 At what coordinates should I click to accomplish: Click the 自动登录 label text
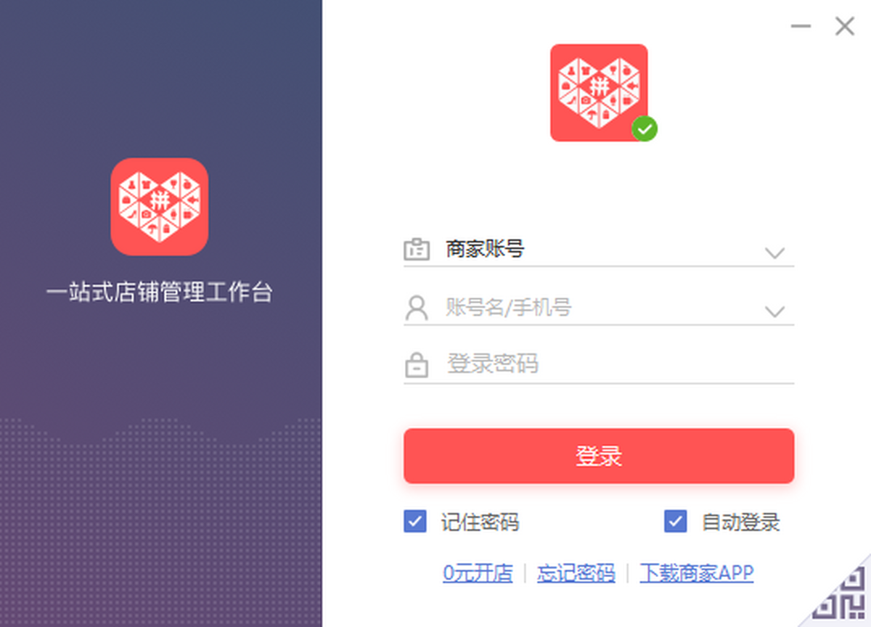click(741, 522)
